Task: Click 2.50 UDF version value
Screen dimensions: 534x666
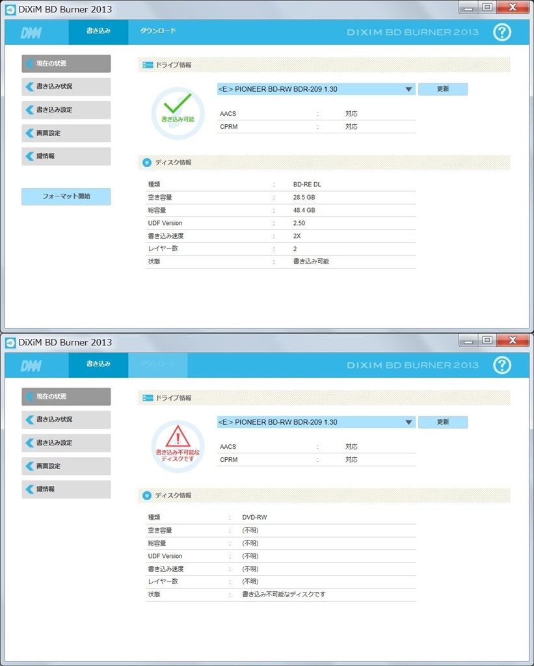Action: click(299, 223)
